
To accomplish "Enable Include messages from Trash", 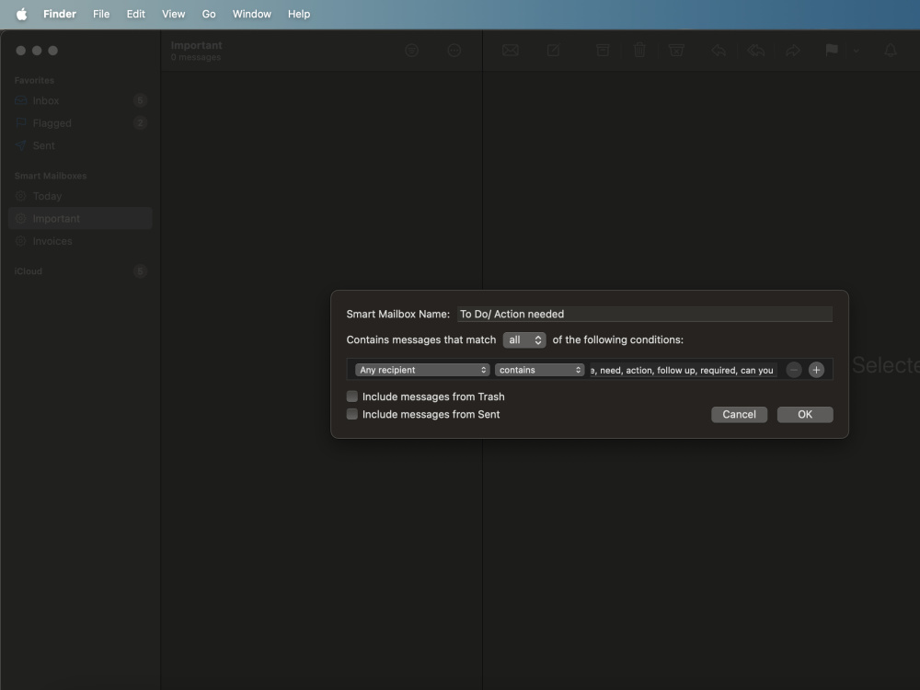I will (352, 397).
